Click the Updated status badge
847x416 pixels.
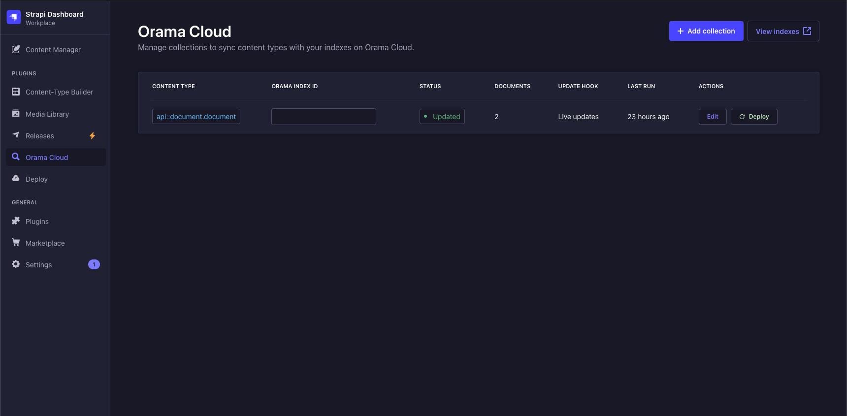[x=442, y=117]
